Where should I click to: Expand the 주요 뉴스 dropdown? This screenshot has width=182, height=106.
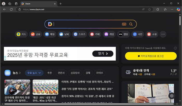[x=34, y=73]
